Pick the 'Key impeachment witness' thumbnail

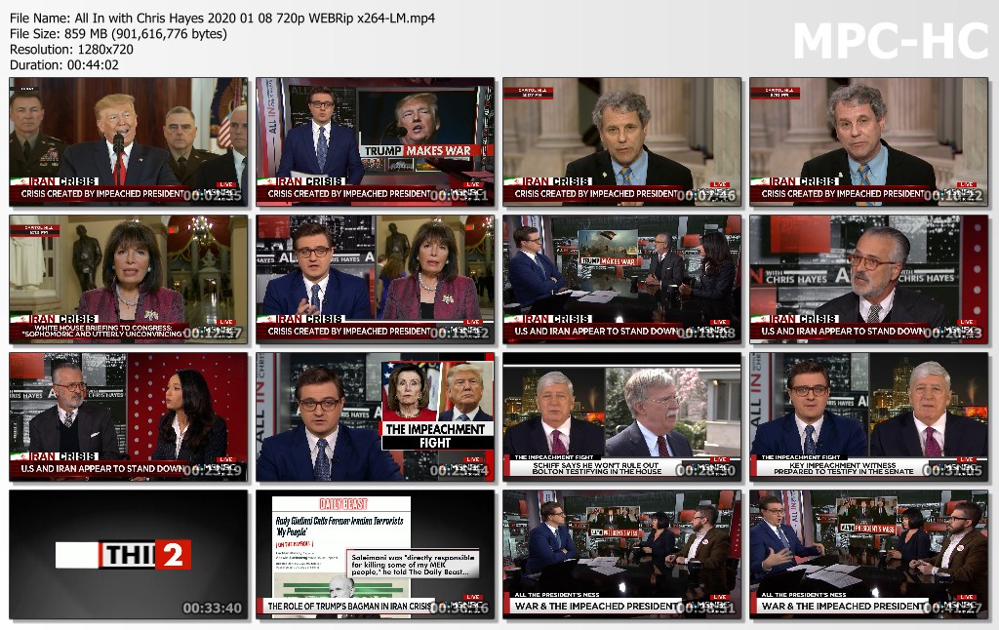[x=868, y=416]
